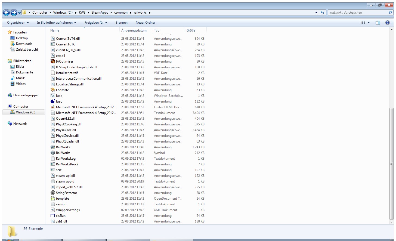The width and height of the screenshot is (396, 241).
Task: Expand the arrow after common in the breadcrumb
Action: (x=131, y=13)
